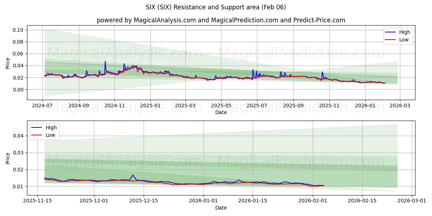Click the blue spike near 2025-12-15 on bottom chart
Viewport: 432px width, 216px height.
click(x=132, y=175)
